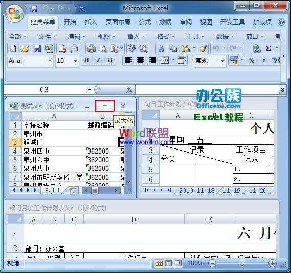Expand the 常规 number format dropdown
This screenshot has height=273, width=291.
click(x=222, y=61)
